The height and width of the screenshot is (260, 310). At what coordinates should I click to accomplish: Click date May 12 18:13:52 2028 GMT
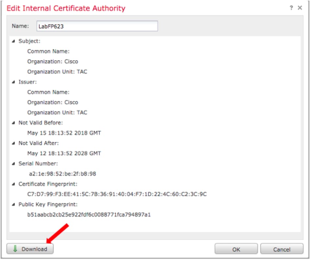tap(64, 154)
